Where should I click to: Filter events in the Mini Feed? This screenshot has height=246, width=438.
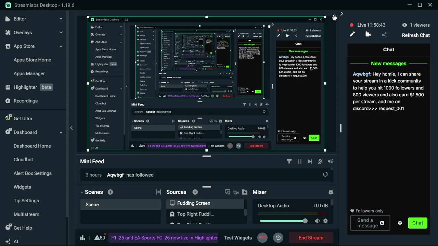(x=289, y=162)
